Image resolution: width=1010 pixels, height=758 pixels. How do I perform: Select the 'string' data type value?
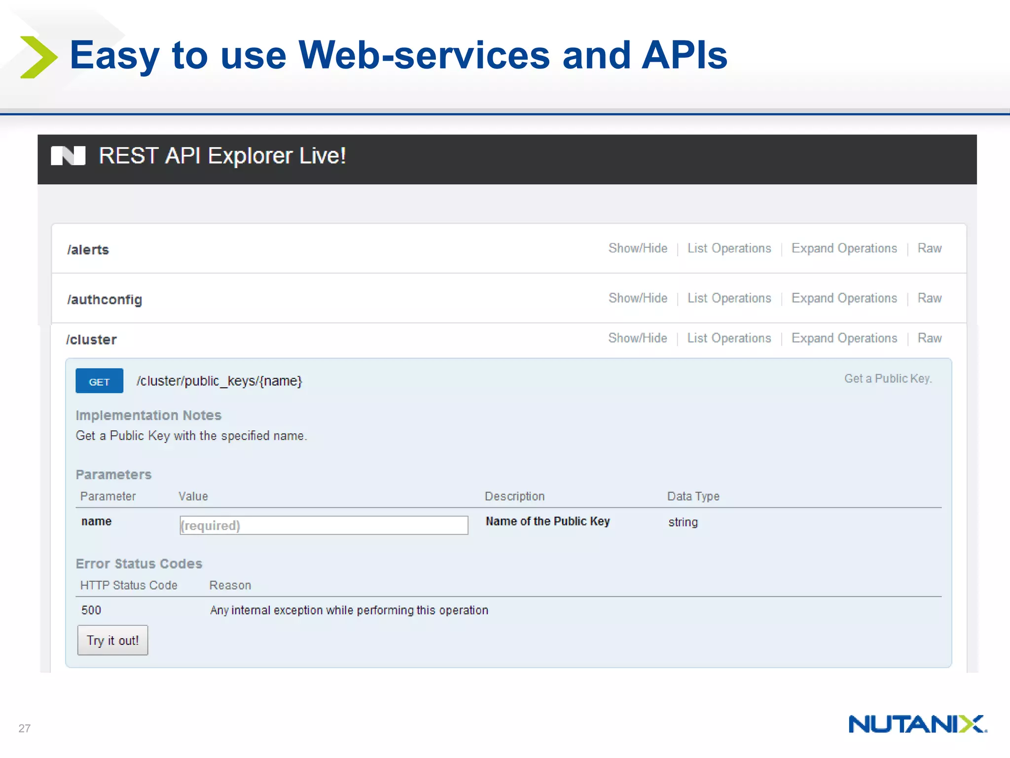683,522
